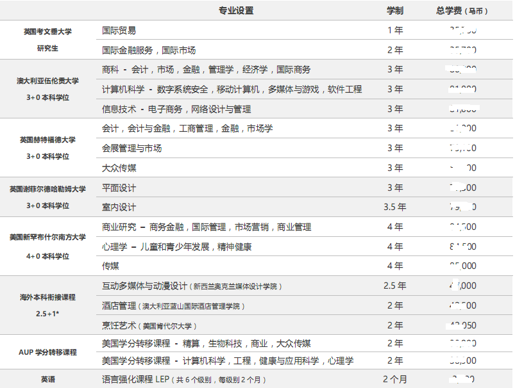The height and width of the screenshot is (388, 515).
Task: Click the 大众传媒 program row
Action: 305,168
